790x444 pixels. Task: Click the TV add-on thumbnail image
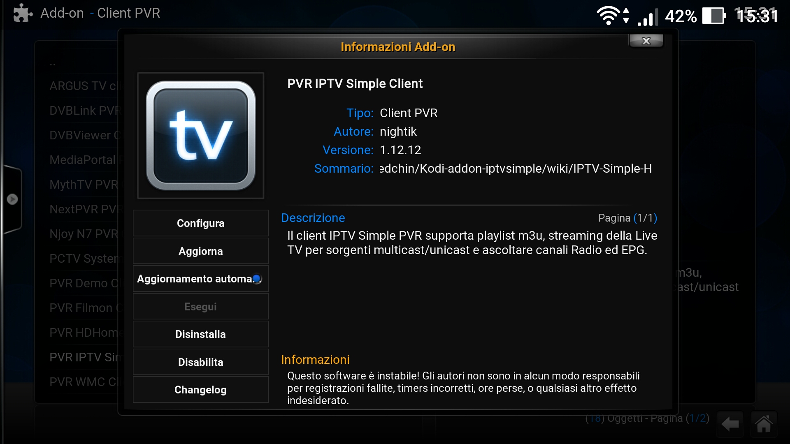201,136
